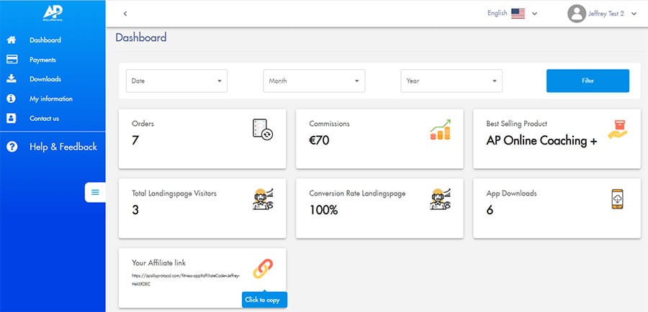Click the App Downloads value 6
This screenshot has height=312, width=648.
pos(490,210)
